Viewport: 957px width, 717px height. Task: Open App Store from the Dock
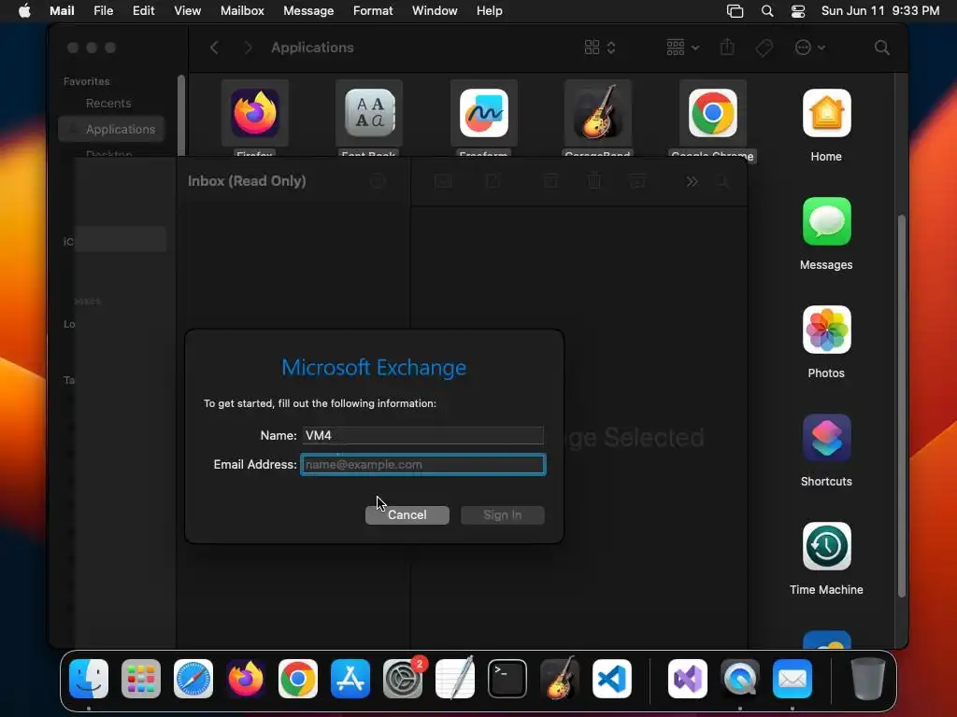coord(350,679)
